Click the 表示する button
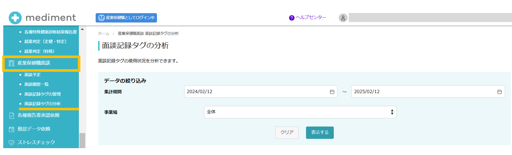 pos(320,133)
